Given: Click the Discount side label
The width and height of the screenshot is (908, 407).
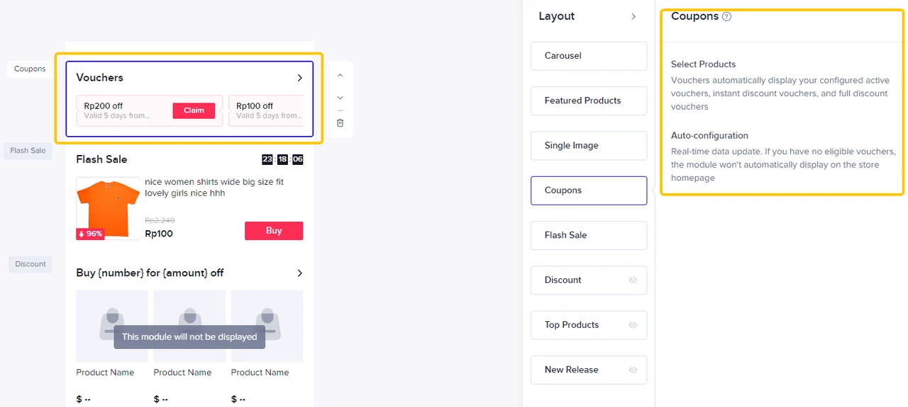Looking at the screenshot, I should pos(31,264).
